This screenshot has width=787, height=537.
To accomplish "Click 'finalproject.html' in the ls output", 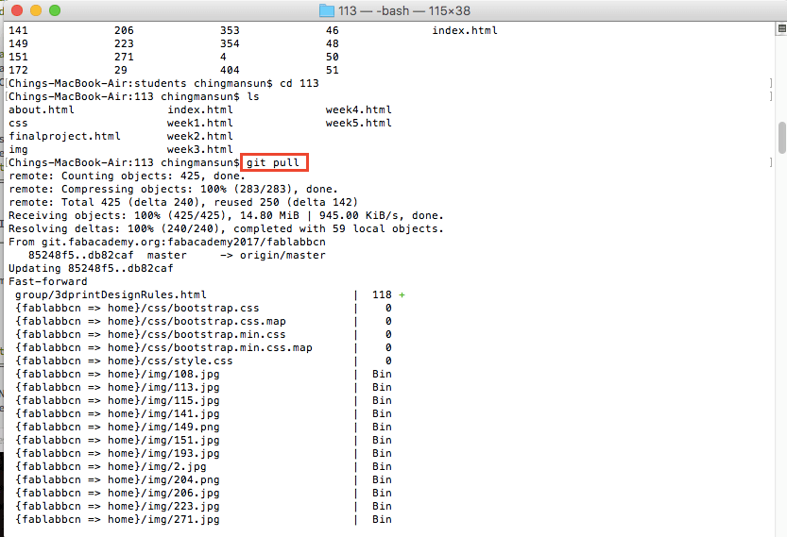I will [x=64, y=137].
